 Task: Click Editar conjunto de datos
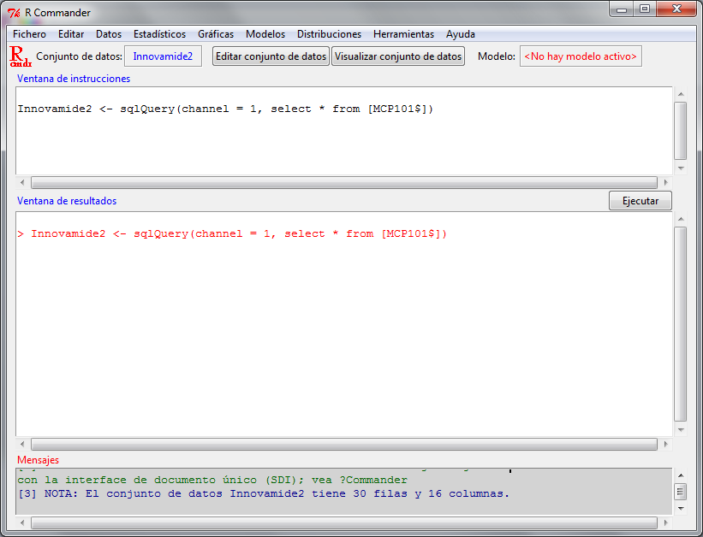coord(271,56)
